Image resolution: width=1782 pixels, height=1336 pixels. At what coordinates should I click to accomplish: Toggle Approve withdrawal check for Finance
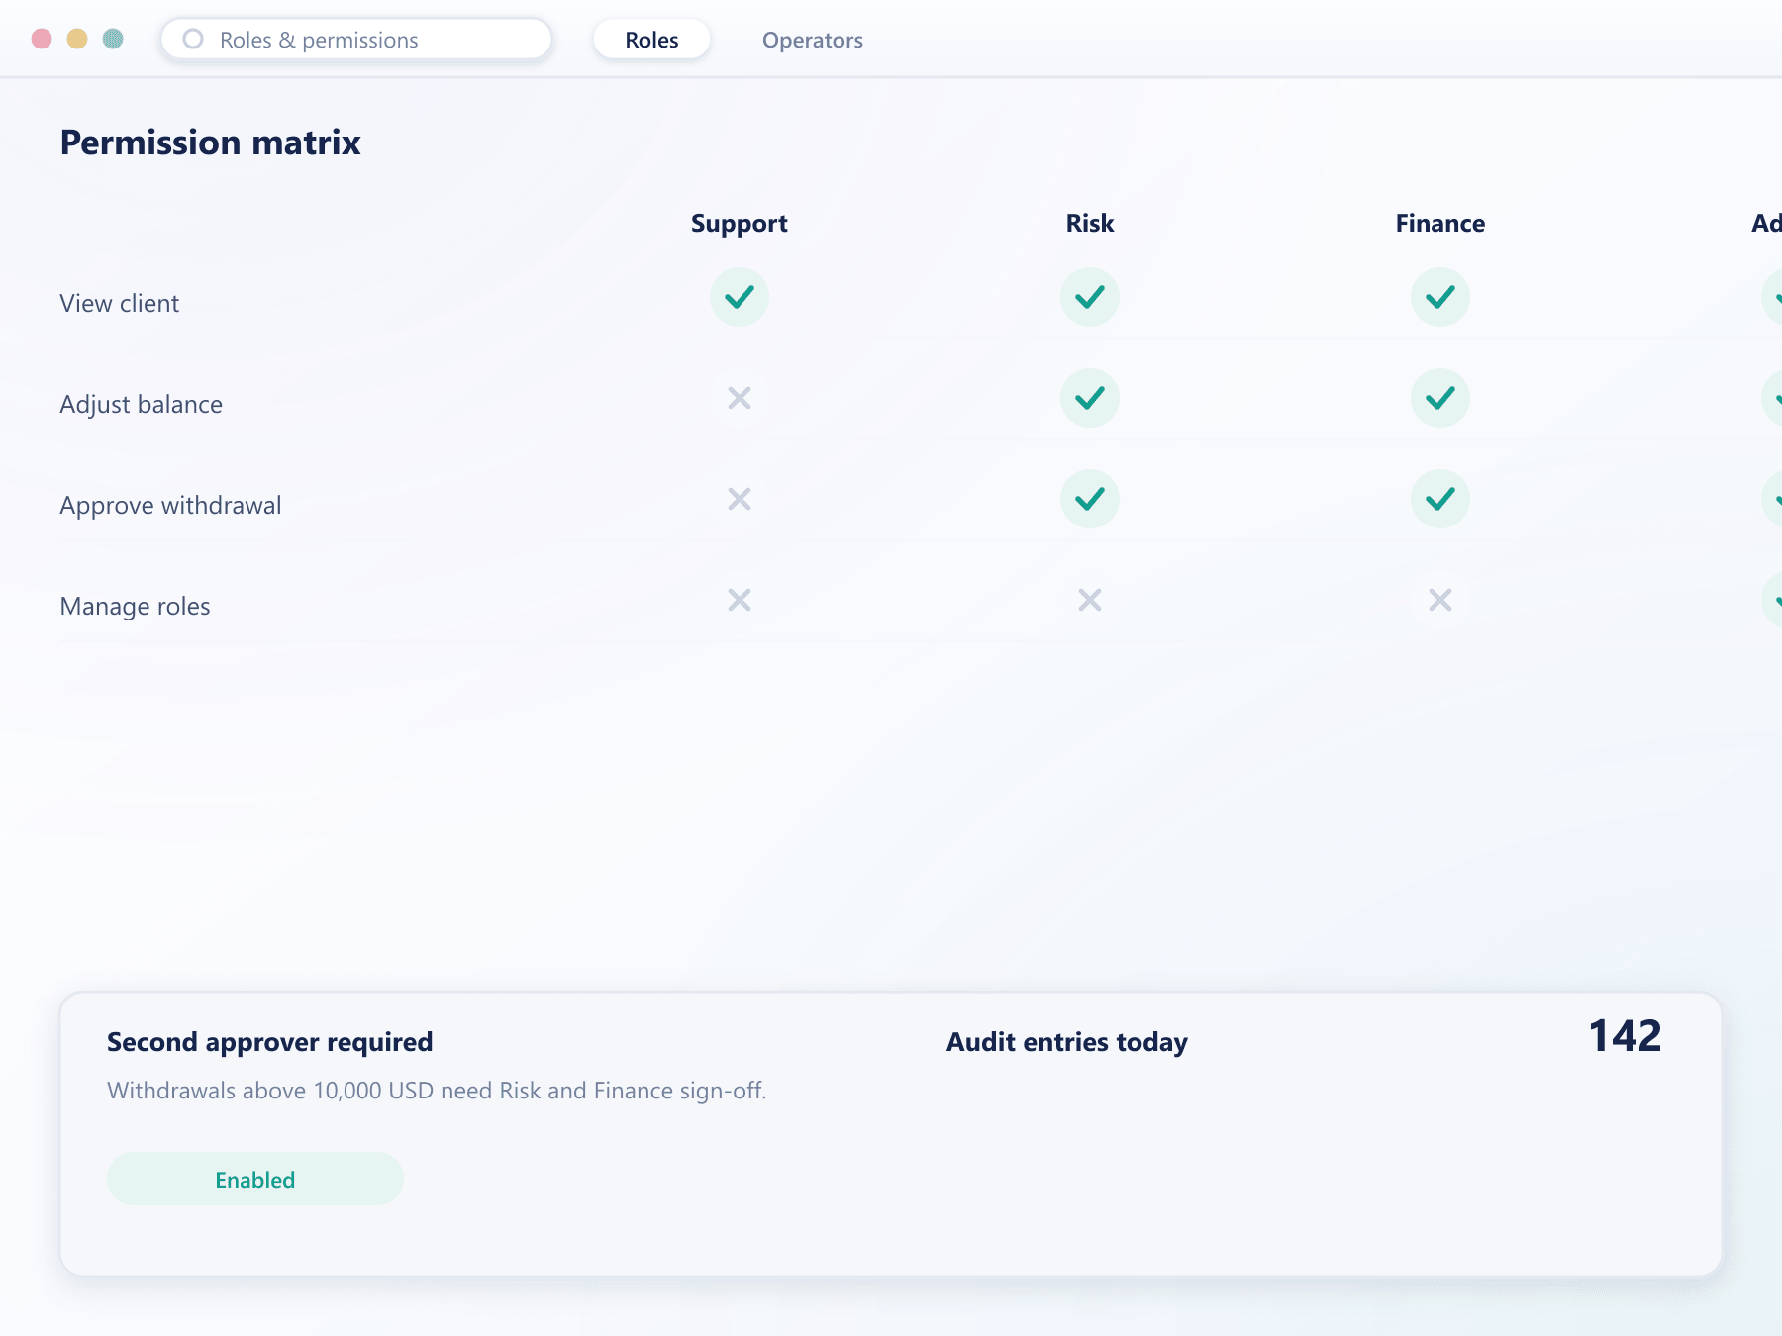(x=1440, y=499)
